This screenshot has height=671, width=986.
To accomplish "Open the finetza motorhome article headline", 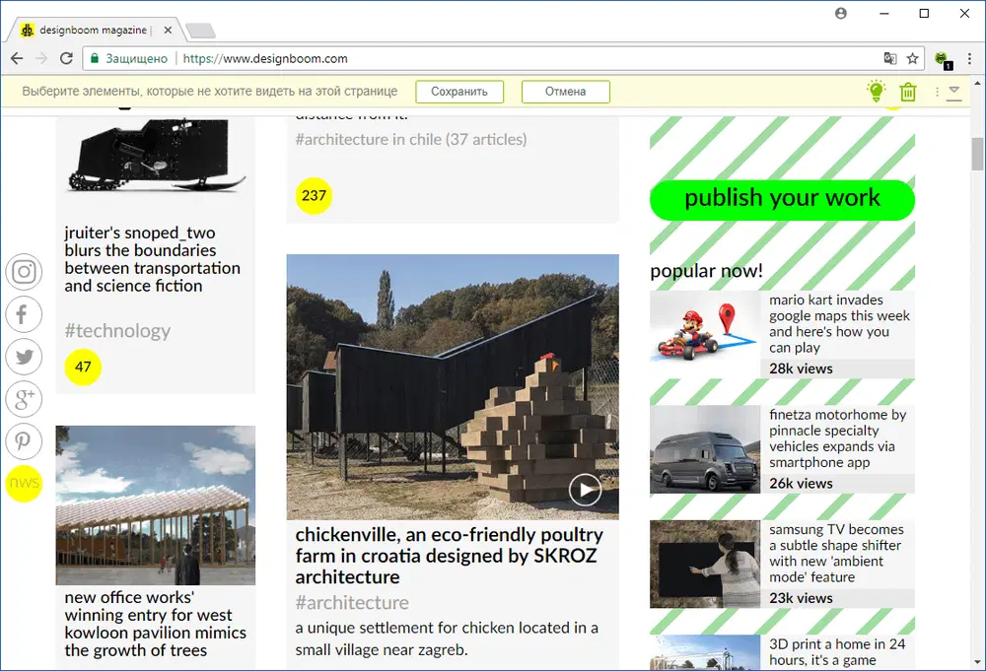I will point(837,438).
